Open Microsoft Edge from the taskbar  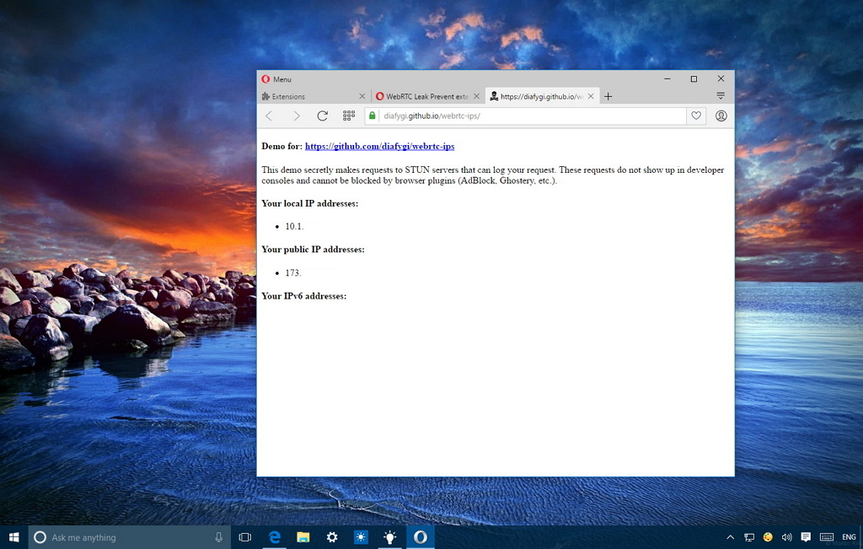pyautogui.click(x=274, y=537)
